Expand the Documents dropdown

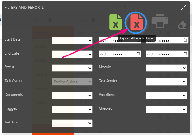click(72, 96)
